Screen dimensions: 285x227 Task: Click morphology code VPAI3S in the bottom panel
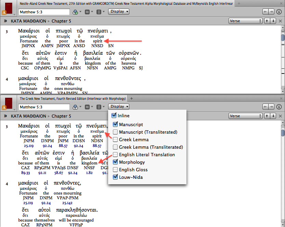[59, 168]
